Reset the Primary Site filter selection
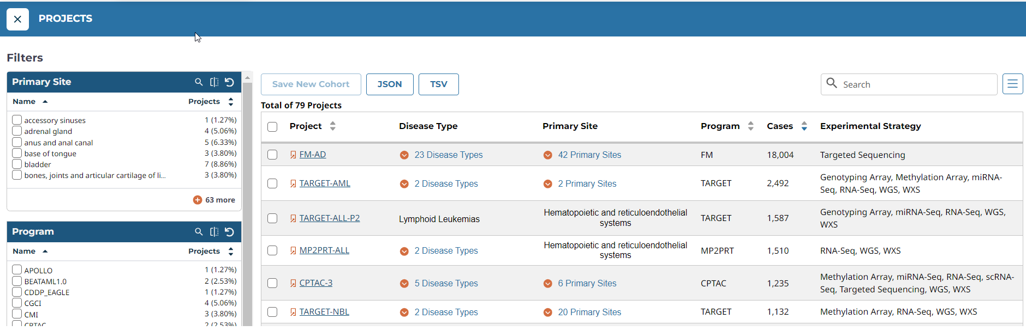 [x=230, y=82]
